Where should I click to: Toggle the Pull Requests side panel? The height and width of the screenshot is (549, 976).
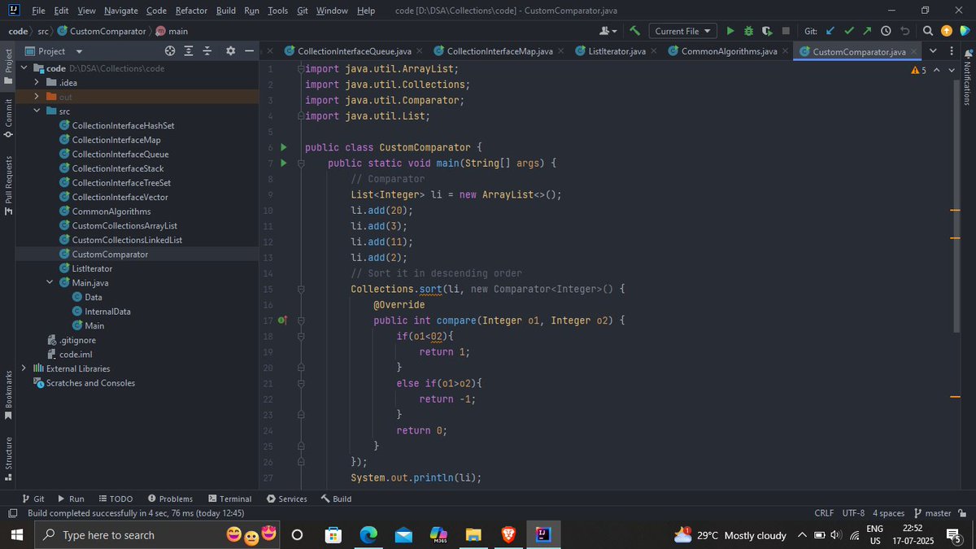8,185
